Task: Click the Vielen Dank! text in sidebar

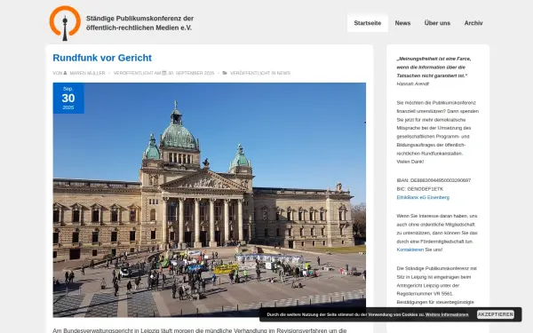Action: click(x=410, y=162)
